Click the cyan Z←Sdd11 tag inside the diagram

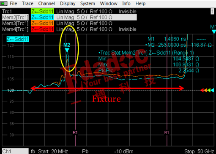pos(18,39)
